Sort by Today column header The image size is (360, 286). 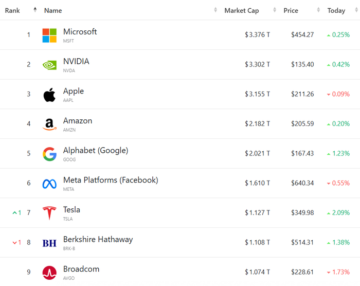336,10
